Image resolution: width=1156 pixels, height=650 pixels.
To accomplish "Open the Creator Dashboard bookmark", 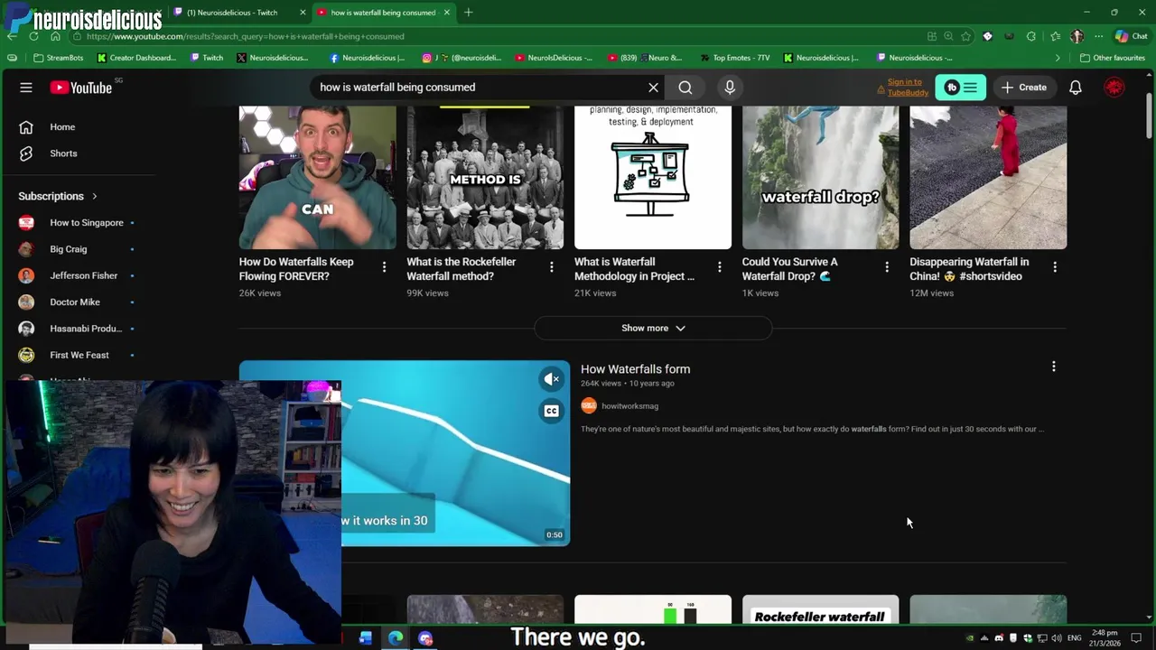I will pyautogui.click(x=137, y=58).
